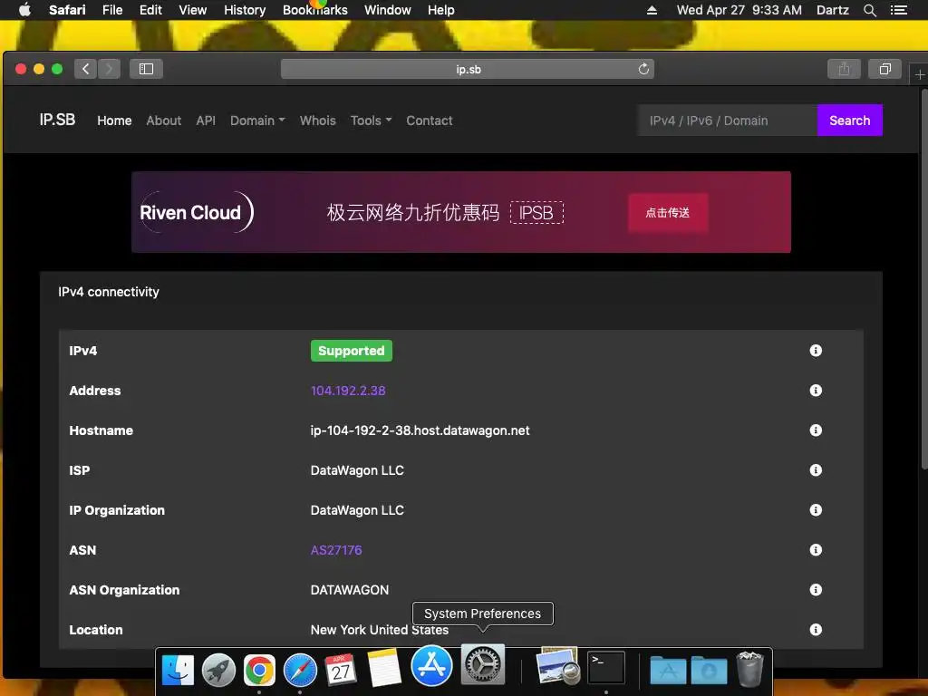Open the Window menu
This screenshot has width=928, height=696.
tap(388, 10)
